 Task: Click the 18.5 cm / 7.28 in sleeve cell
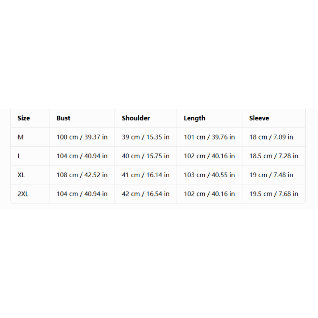(273, 156)
